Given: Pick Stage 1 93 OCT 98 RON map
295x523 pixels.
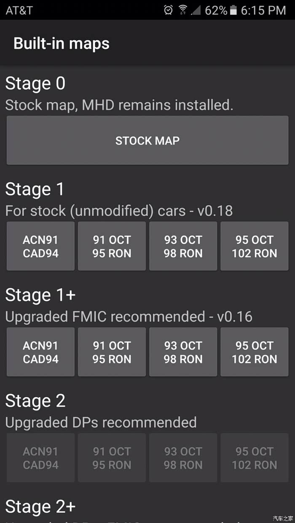Looking at the screenshot, I should click(x=183, y=247).
